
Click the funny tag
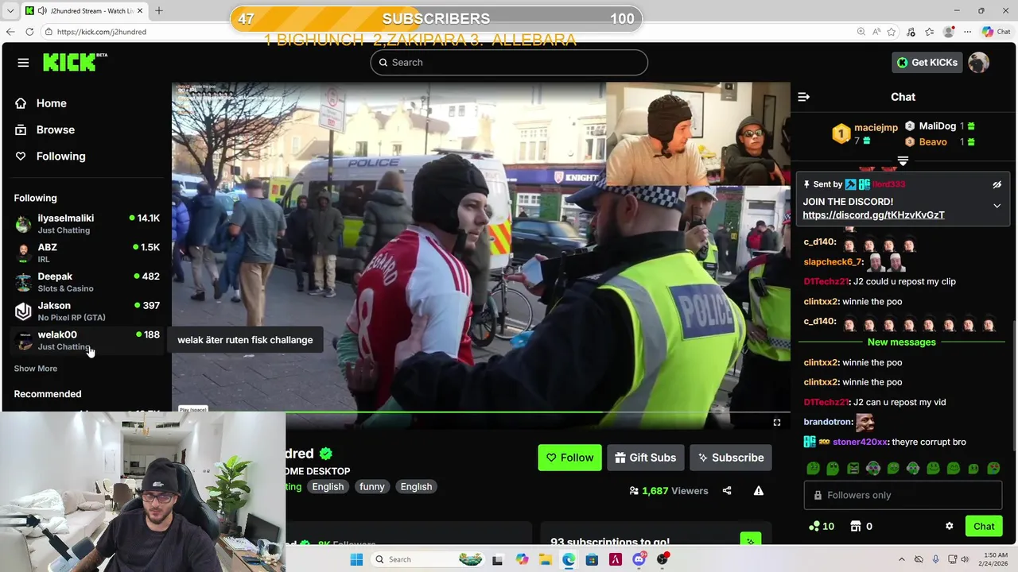[371, 487]
